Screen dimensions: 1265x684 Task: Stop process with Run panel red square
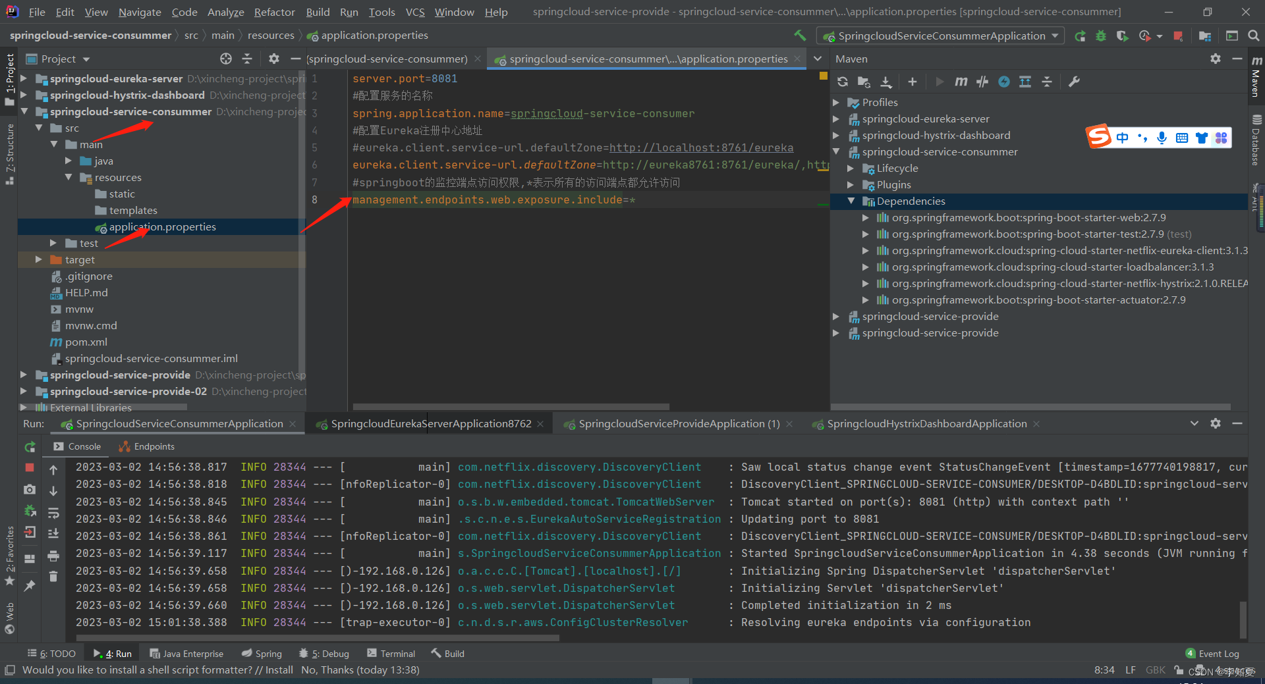(x=30, y=467)
